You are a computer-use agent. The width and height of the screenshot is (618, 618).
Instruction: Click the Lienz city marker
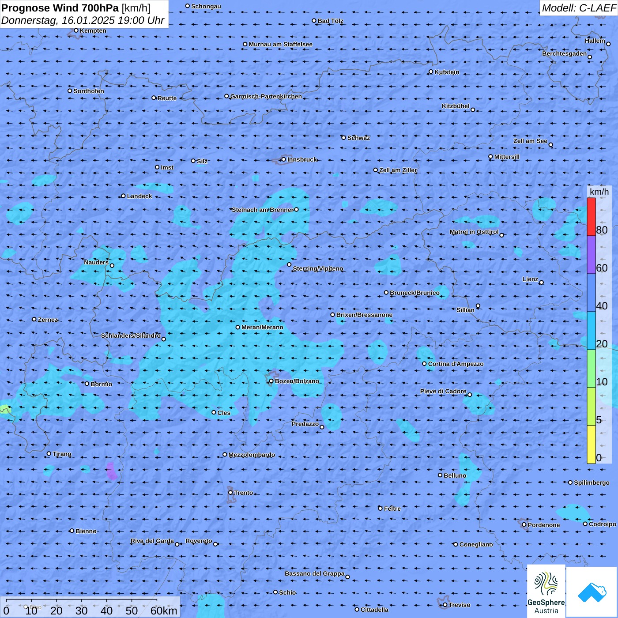click(542, 283)
